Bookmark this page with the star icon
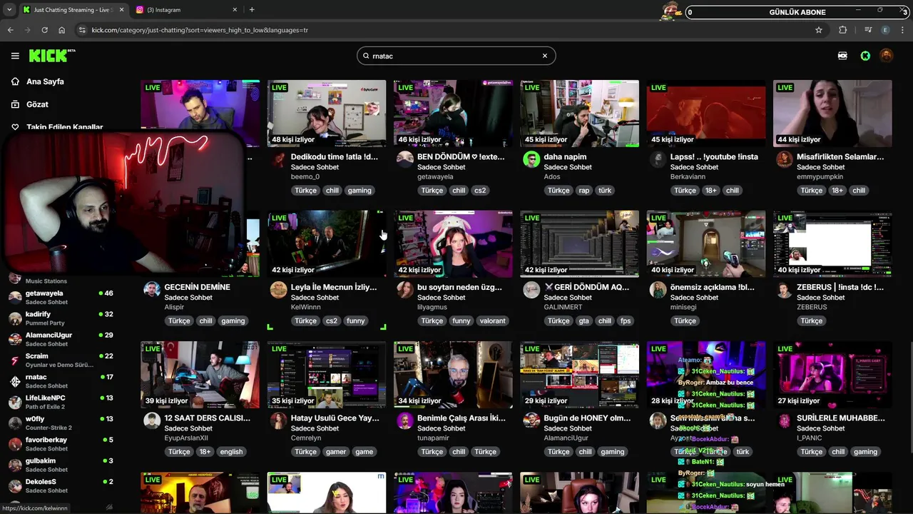 coord(819,30)
